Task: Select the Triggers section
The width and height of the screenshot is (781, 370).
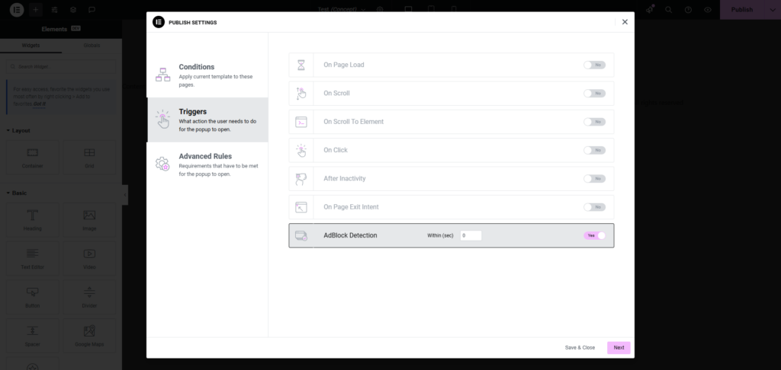Action: click(207, 120)
